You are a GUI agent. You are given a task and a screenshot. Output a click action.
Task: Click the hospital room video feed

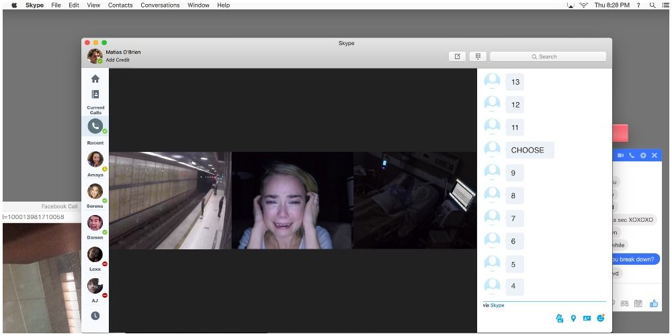coord(415,200)
